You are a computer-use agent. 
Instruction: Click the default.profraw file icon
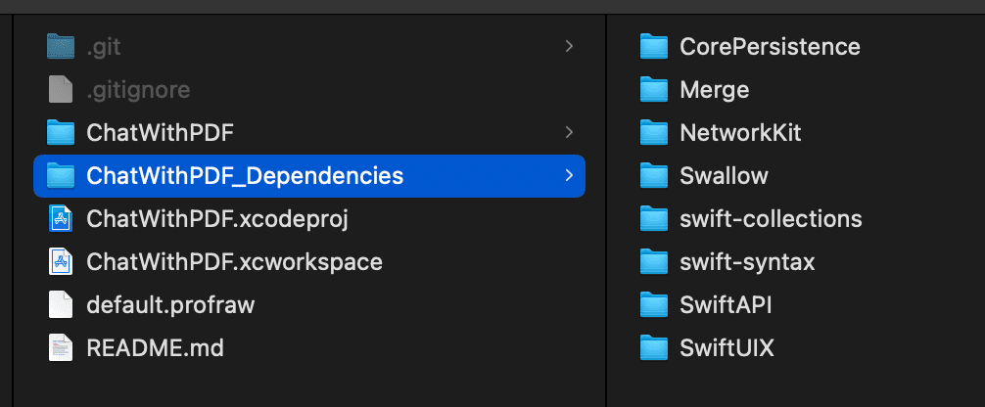[x=61, y=304]
